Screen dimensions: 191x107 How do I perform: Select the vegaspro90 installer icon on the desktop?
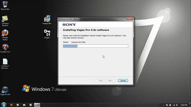[x=47, y=20]
